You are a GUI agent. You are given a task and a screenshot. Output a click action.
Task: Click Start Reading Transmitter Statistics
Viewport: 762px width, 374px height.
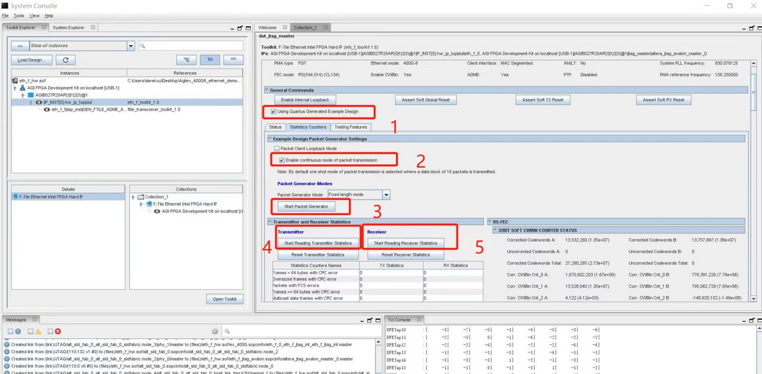[x=318, y=243]
